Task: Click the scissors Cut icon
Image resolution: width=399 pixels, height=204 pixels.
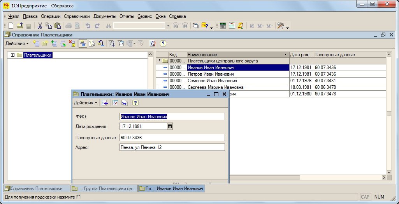Action: coord(40,26)
